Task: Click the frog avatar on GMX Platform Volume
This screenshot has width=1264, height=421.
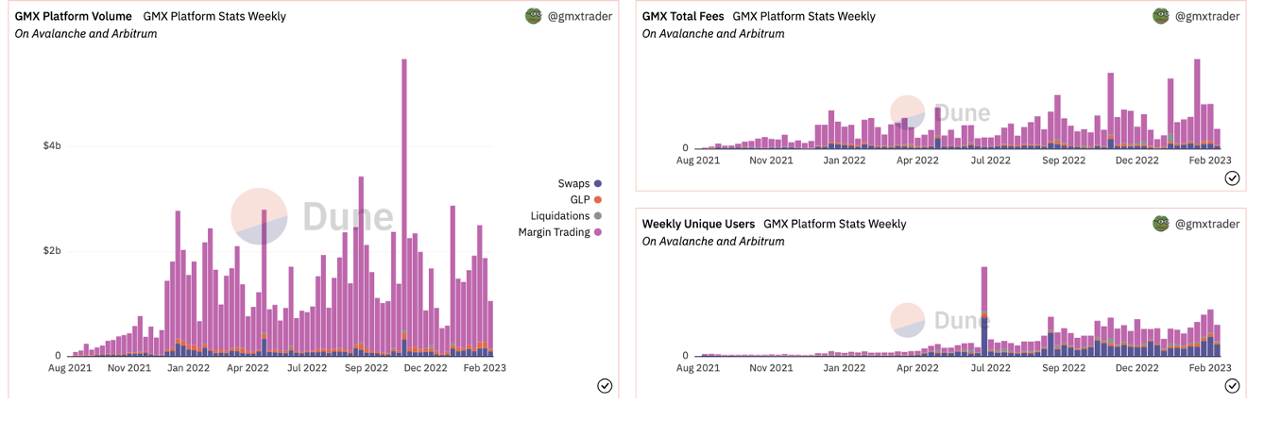Action: [x=534, y=16]
